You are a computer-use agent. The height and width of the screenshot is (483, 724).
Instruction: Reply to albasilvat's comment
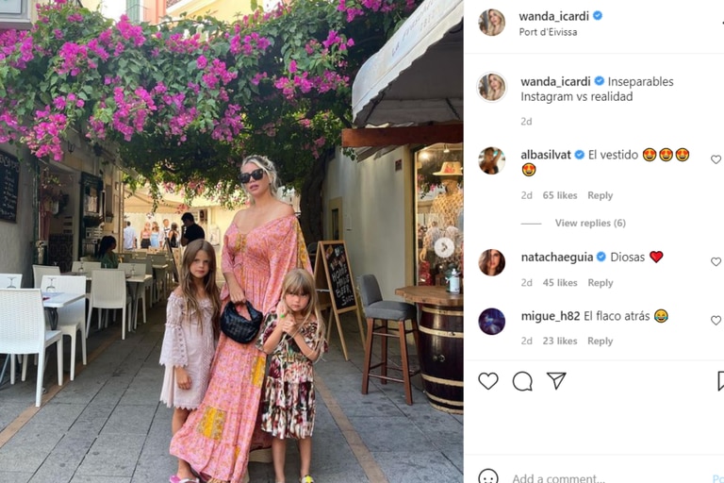[600, 195]
